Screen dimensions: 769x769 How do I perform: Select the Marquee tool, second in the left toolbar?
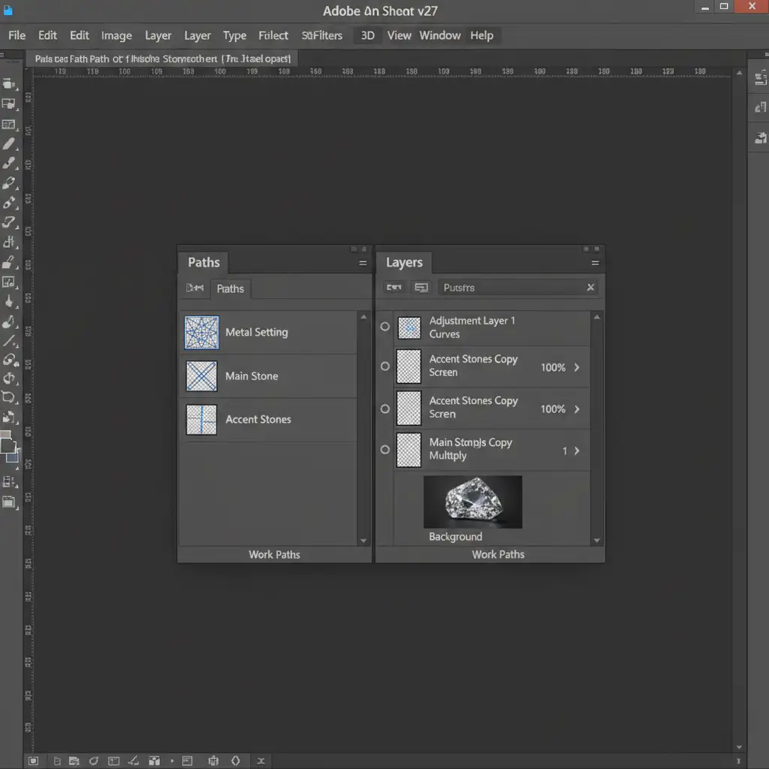click(x=9, y=104)
